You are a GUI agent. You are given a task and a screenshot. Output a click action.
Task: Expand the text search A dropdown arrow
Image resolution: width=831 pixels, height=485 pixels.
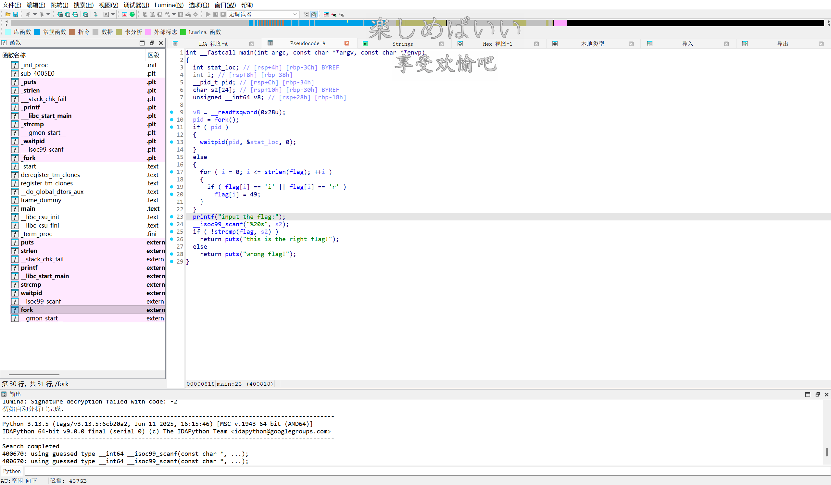click(113, 14)
